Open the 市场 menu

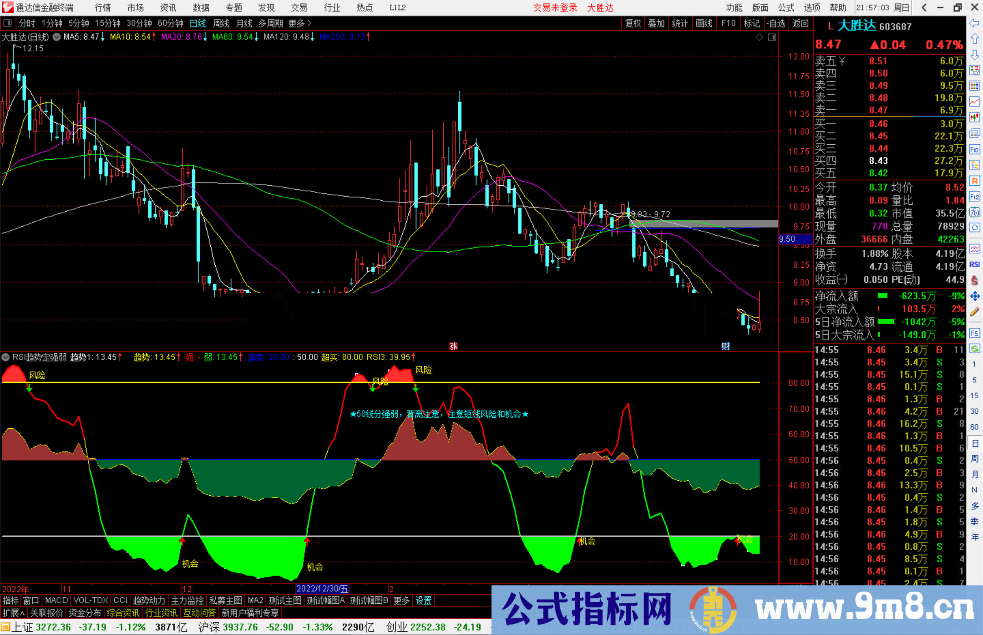point(135,8)
